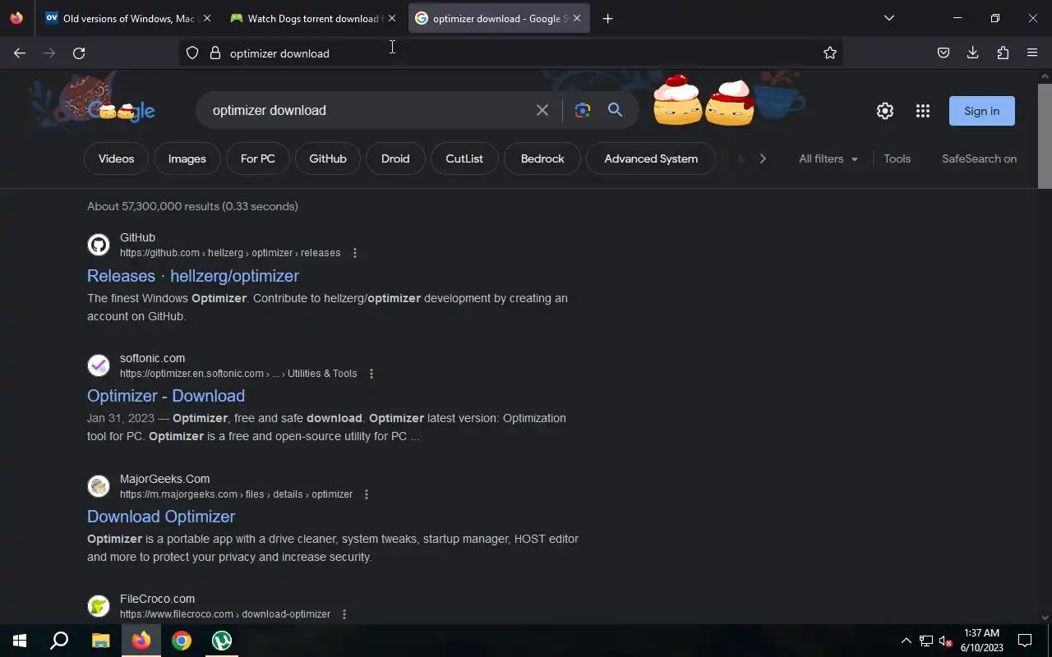1052x657 pixels.
Task: Click the Google doodle logo
Action: pyautogui.click(x=121, y=110)
